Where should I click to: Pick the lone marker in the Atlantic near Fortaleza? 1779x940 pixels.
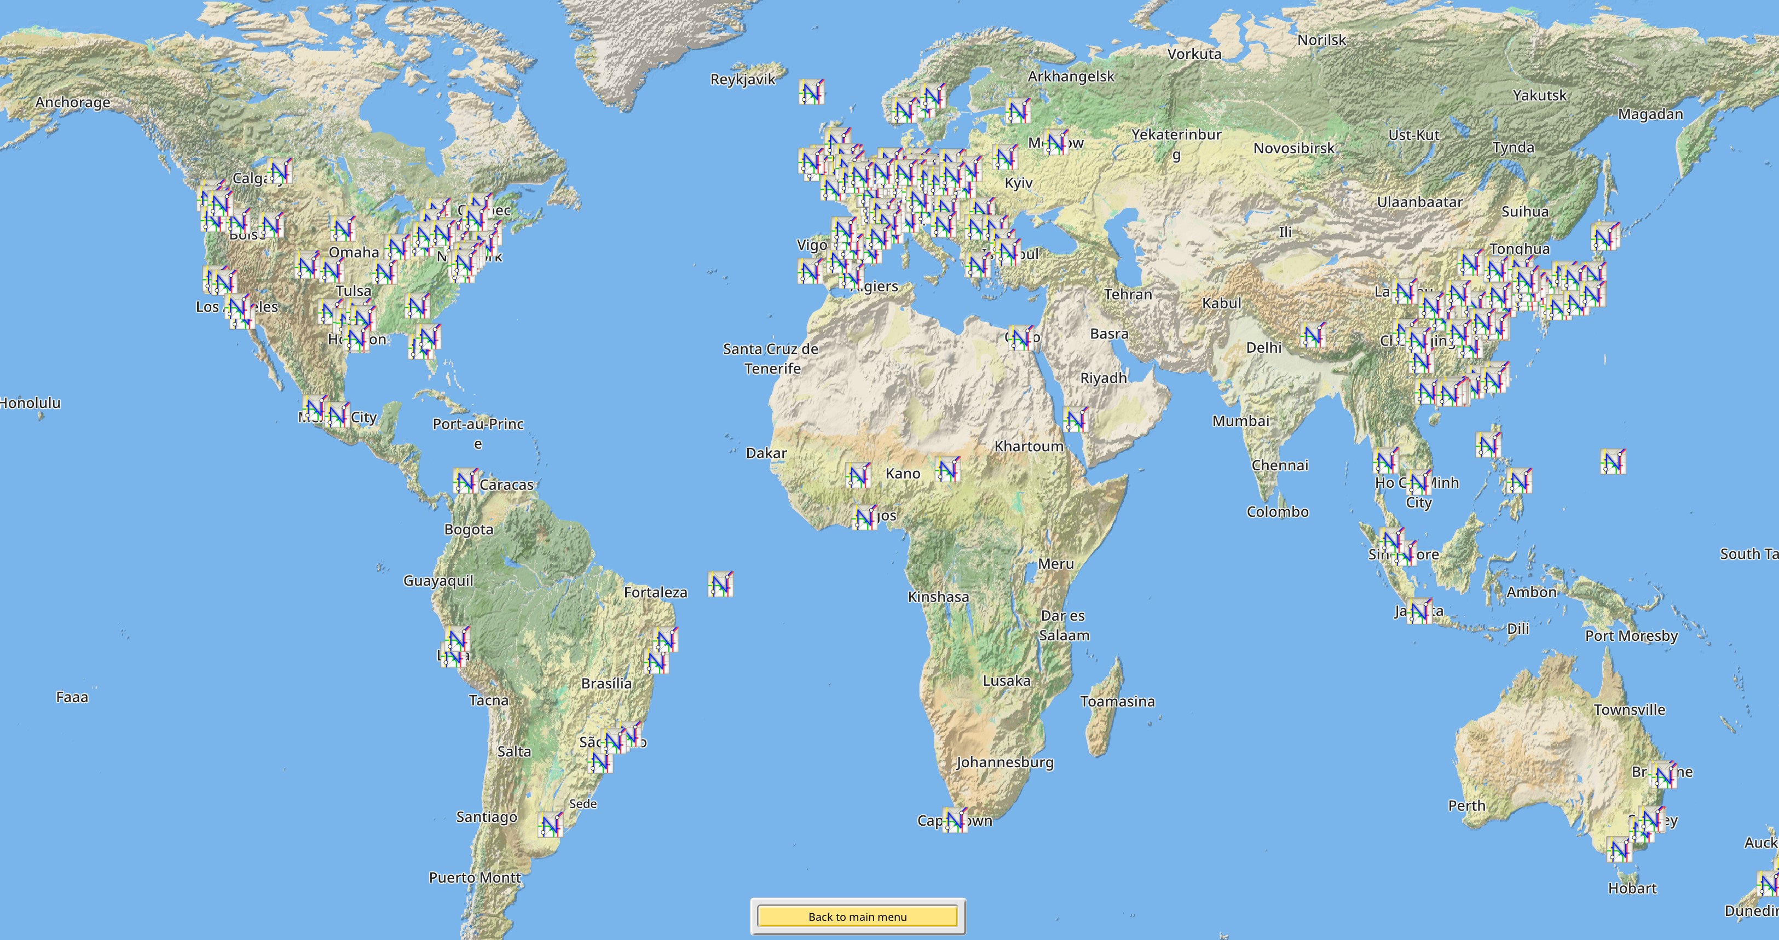pos(720,584)
